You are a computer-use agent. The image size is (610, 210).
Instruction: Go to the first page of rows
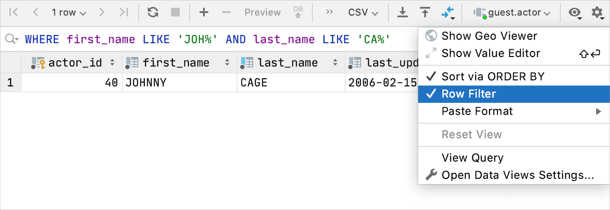(x=13, y=13)
